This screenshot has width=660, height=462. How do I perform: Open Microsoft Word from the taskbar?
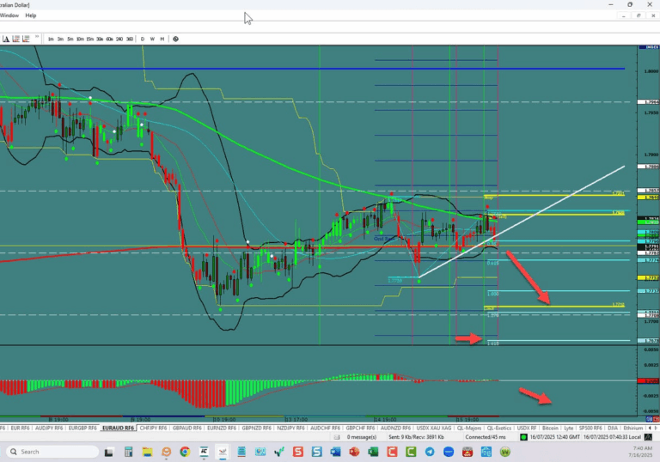pyautogui.click(x=335, y=452)
